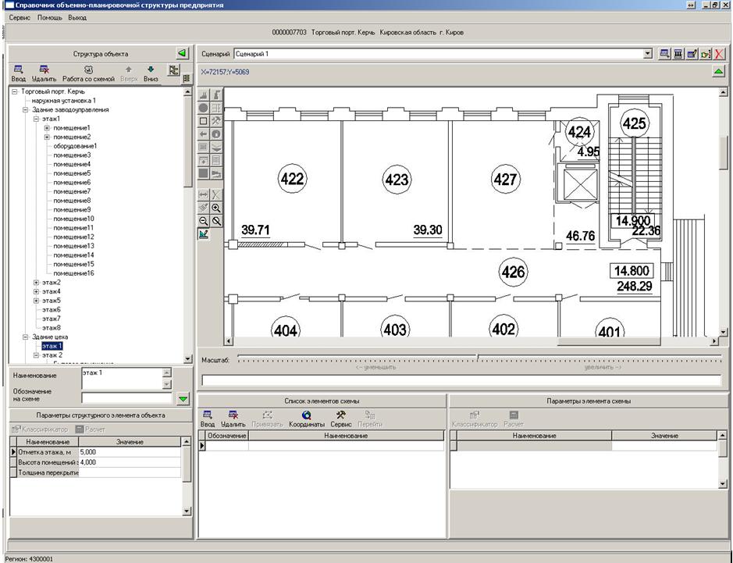Image resolution: width=733 pixels, height=563 pixels.
Task: Click red X icon in scenario toolbar
Action: click(x=718, y=54)
